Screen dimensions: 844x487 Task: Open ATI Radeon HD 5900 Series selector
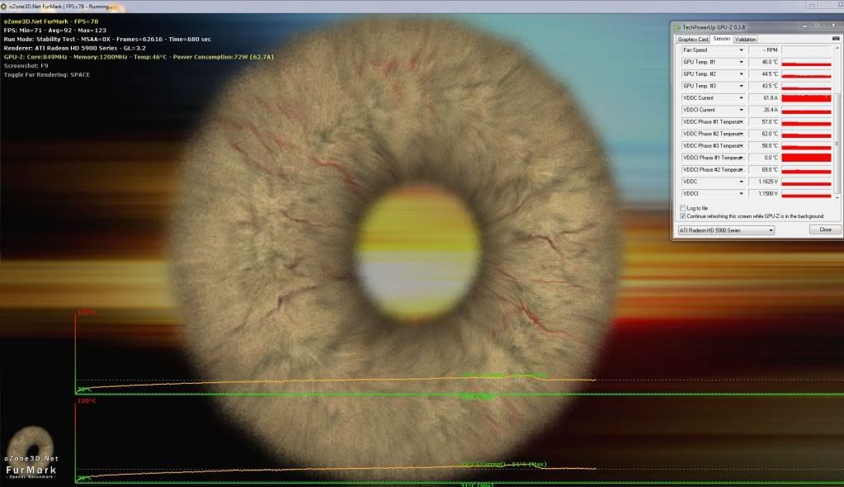pos(725,230)
